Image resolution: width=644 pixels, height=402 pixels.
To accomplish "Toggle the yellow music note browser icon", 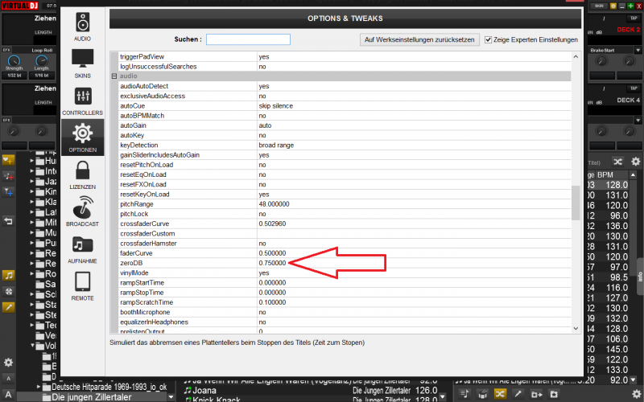I will [8, 275].
